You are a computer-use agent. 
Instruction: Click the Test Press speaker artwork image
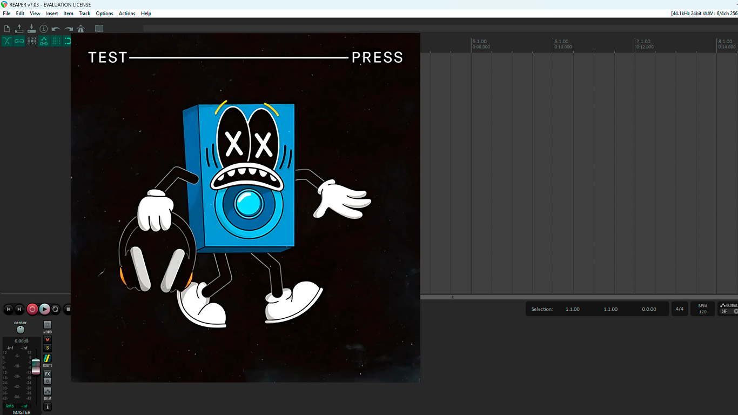click(246, 207)
